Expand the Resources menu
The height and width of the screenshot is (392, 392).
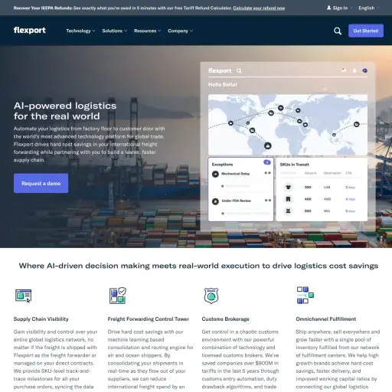pyautogui.click(x=148, y=31)
